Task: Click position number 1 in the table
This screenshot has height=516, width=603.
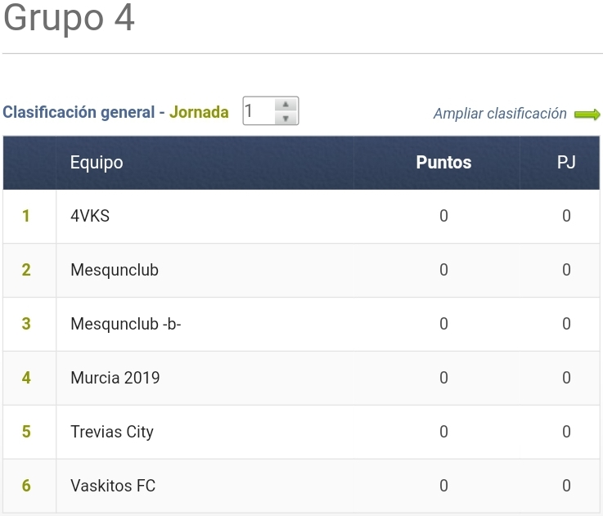Action: (x=26, y=216)
